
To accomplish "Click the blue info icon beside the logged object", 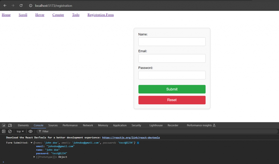I will click(x=138, y=143).
